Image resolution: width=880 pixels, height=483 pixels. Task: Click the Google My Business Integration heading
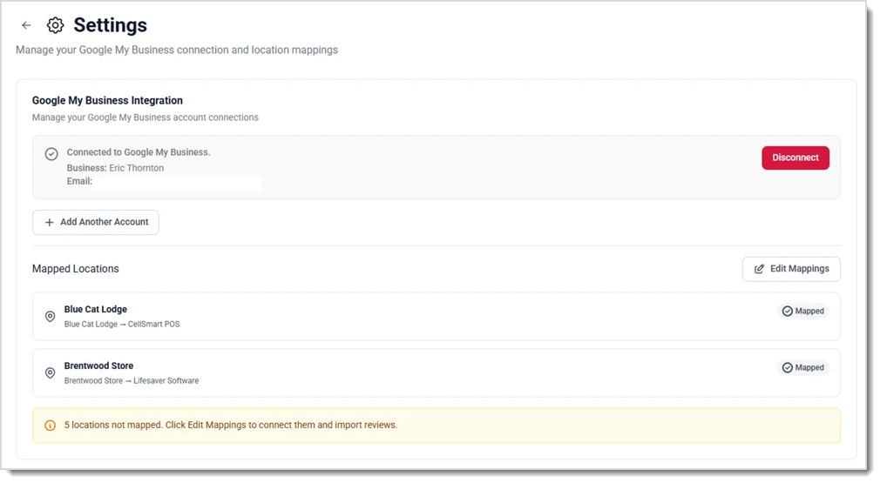[107, 101]
